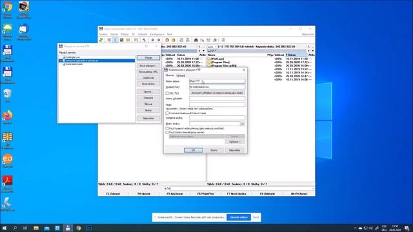Open the Recycle Bin desktop icon
The height and width of the screenshot is (232, 413).
tap(7, 95)
